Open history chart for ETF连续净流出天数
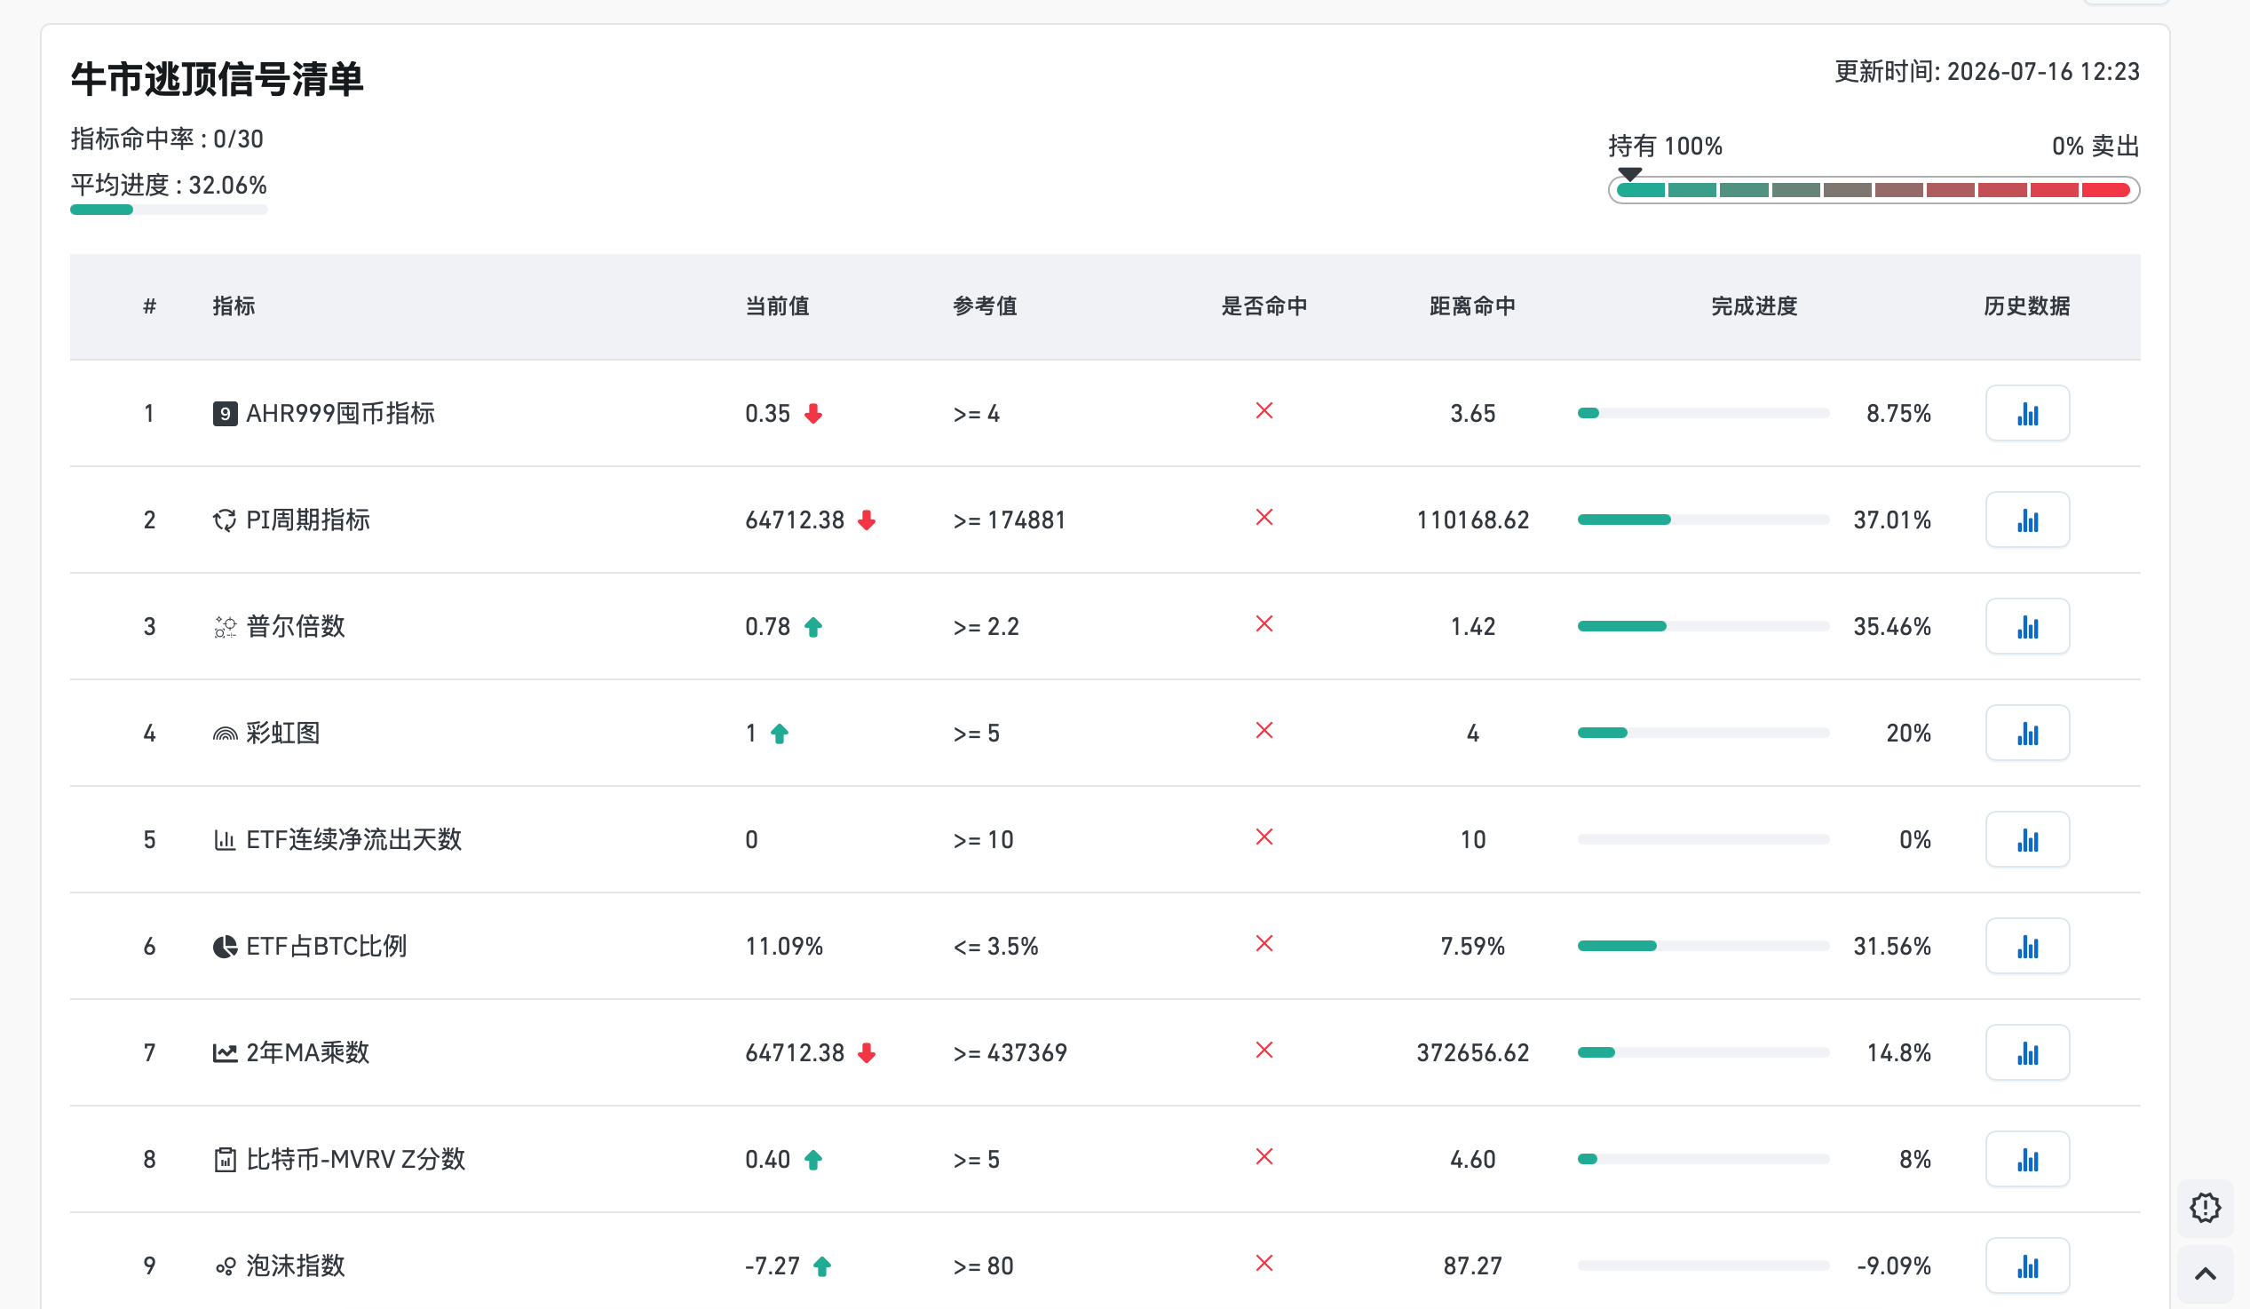The width and height of the screenshot is (2250, 1309). [2027, 839]
